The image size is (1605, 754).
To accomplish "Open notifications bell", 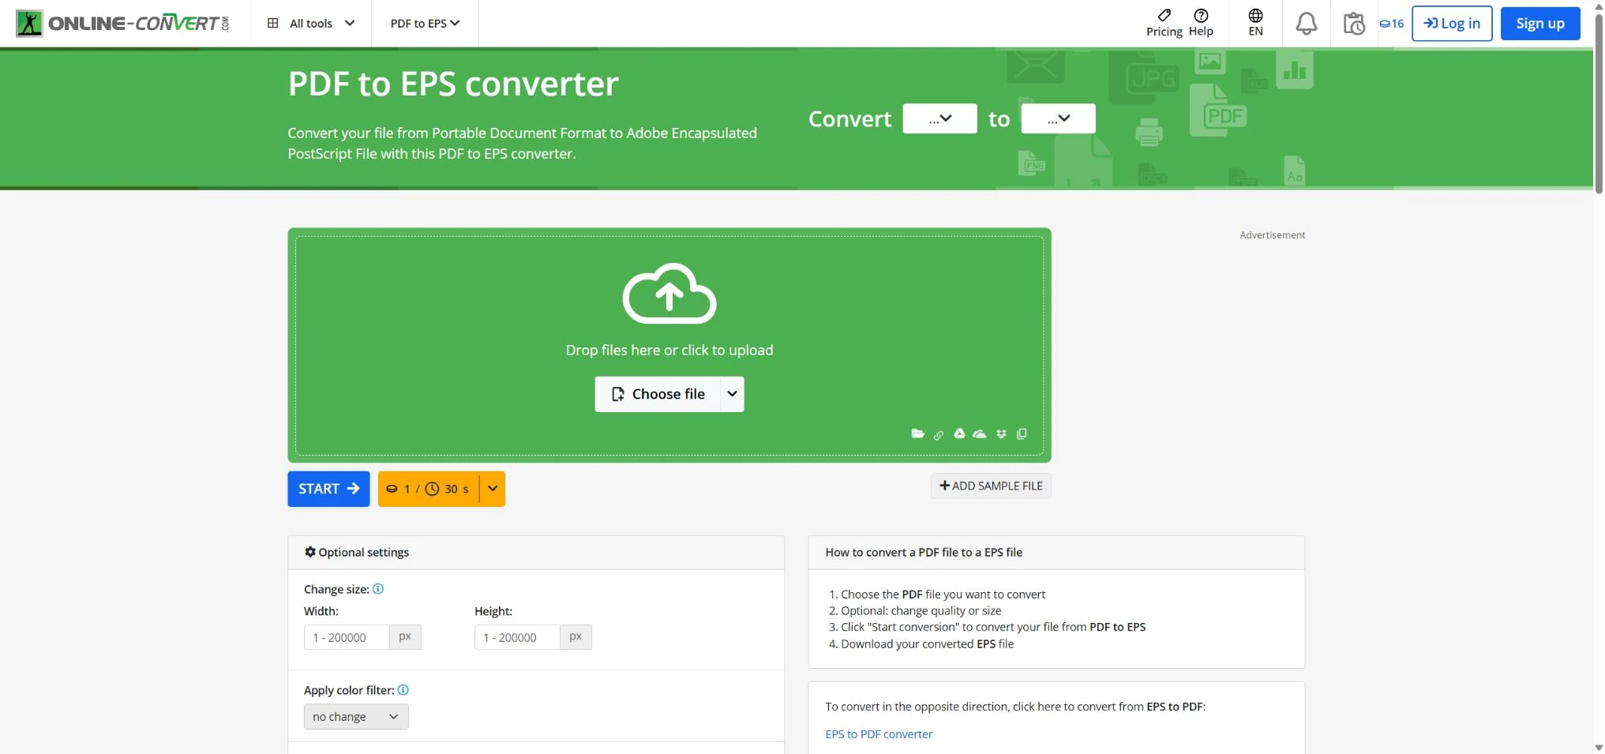I will pyautogui.click(x=1307, y=24).
